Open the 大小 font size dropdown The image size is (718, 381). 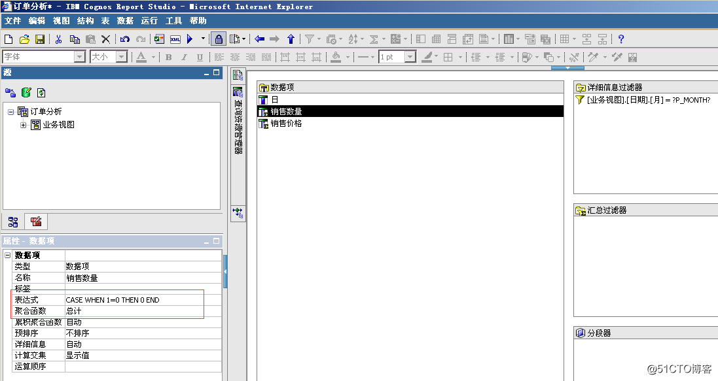pos(121,57)
